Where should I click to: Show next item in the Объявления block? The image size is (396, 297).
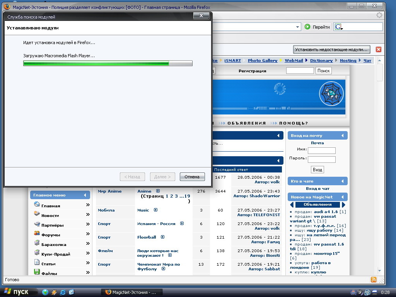343,205
